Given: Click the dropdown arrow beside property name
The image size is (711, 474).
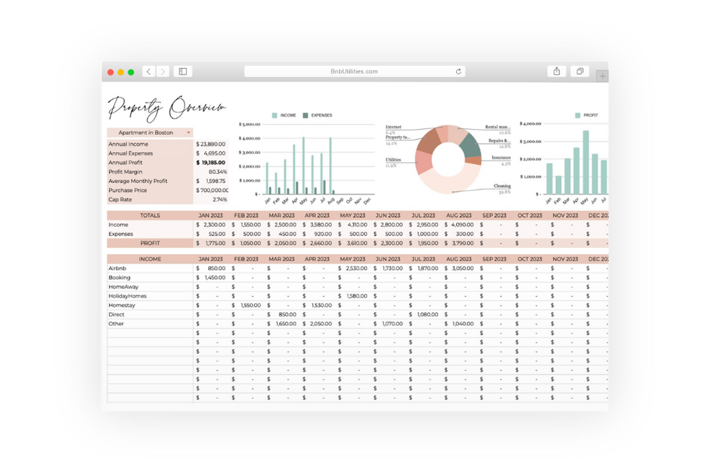Looking at the screenshot, I should coord(188,132).
